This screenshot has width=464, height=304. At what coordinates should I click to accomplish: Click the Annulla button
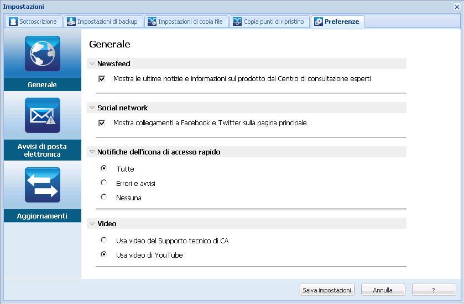[x=383, y=290]
